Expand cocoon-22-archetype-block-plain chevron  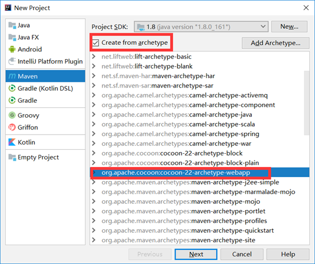[x=94, y=162]
